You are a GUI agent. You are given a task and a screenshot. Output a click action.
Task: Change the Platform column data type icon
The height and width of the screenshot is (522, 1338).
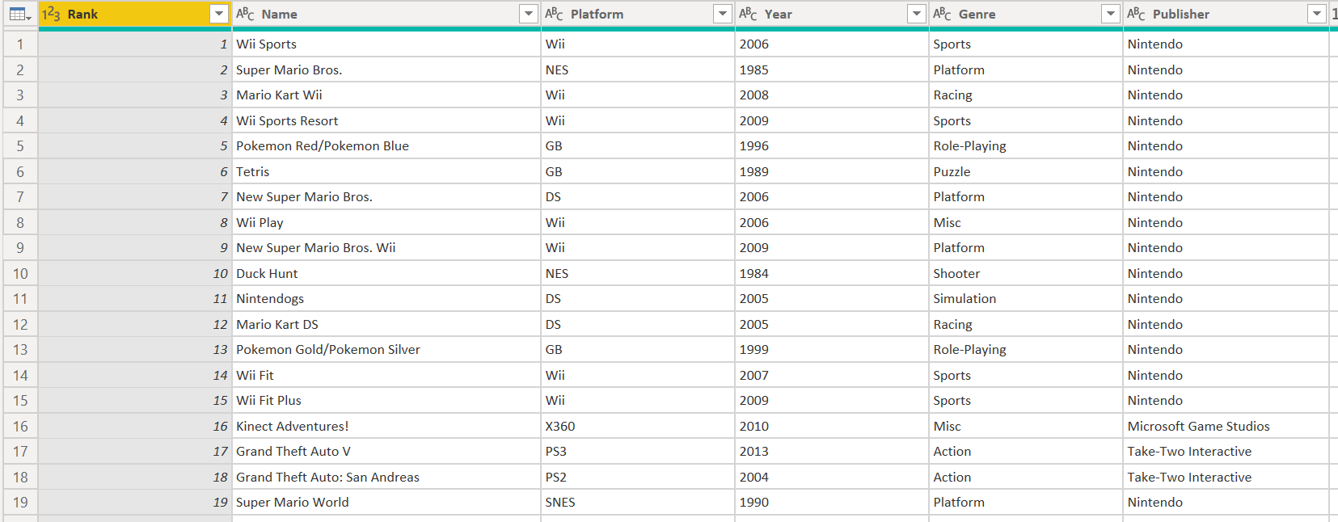pos(554,15)
